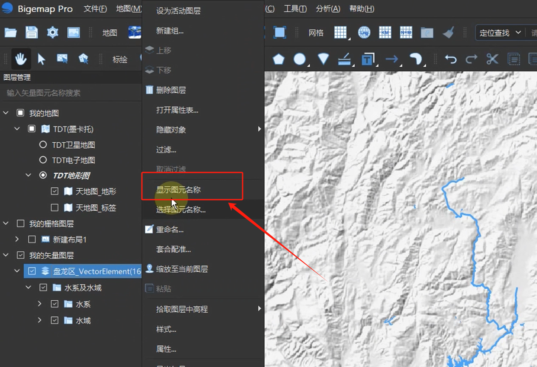The image size is (537, 367).
Task: Collapse the TDT(墨卡托) tree node
Action: [x=17, y=129]
